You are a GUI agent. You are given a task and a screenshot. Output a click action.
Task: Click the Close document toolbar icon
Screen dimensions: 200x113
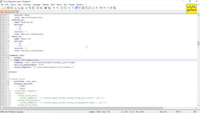(15, 8)
